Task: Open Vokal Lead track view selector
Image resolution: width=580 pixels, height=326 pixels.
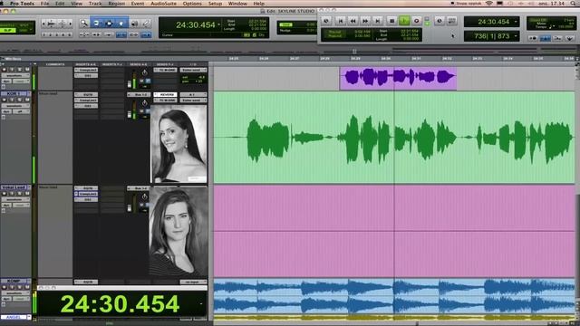Action: (x=15, y=199)
